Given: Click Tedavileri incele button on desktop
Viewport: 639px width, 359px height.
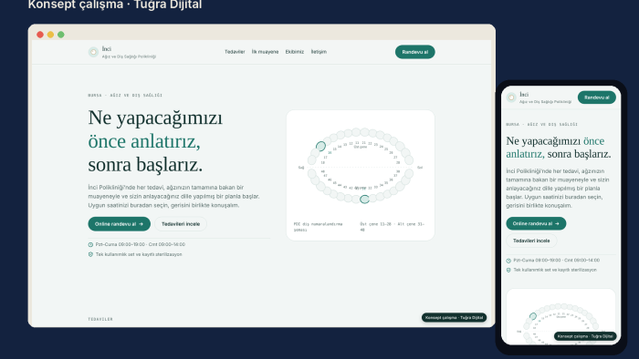Looking at the screenshot, I should coord(181,224).
